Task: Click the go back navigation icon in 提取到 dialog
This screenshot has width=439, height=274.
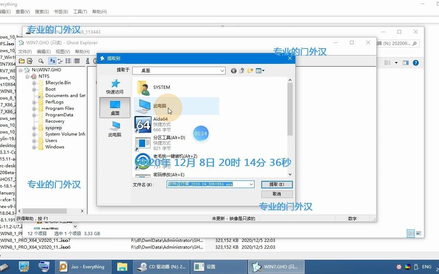Action: (234, 71)
